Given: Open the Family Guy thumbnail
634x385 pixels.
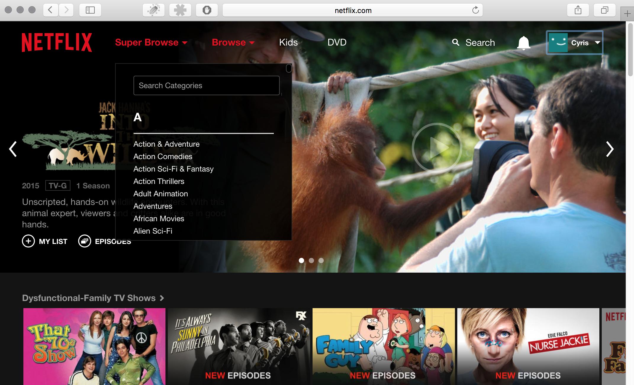Looking at the screenshot, I should click(x=384, y=347).
